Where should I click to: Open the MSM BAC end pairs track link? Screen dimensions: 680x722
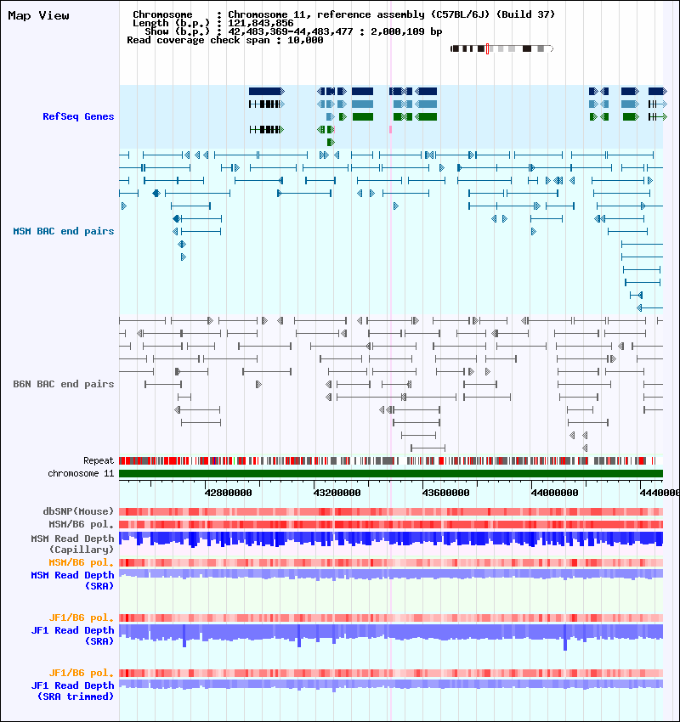pyautogui.click(x=64, y=231)
